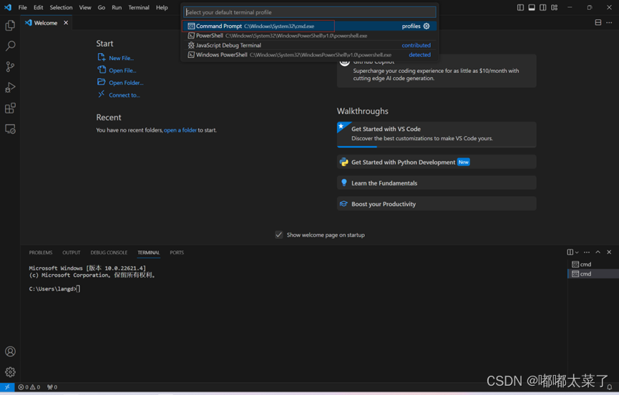Viewport: 619px width, 395px height.
Task: Split the terminal using the split icon
Action: 570,252
